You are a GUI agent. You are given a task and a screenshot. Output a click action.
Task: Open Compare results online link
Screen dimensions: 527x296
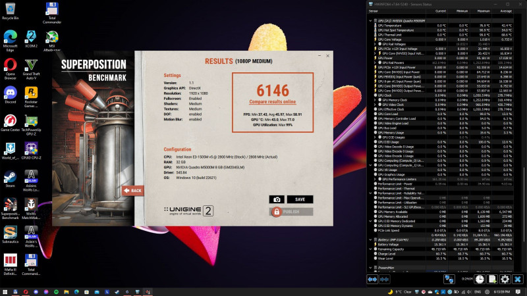(273, 102)
